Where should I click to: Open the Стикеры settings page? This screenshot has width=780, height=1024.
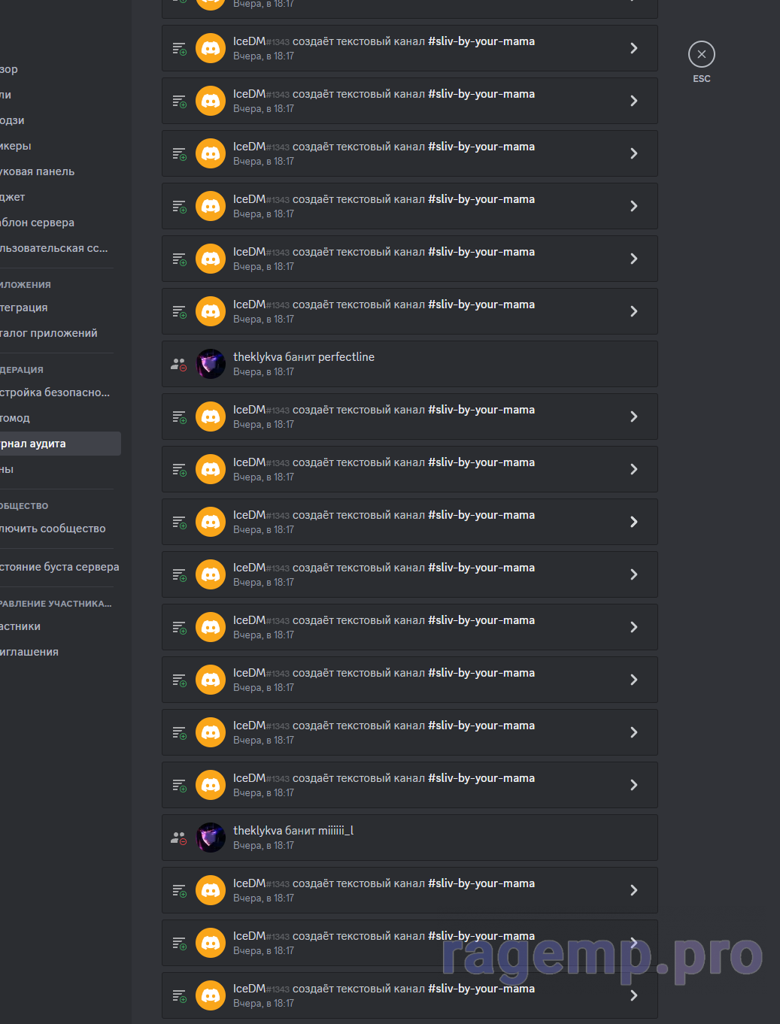[16, 146]
